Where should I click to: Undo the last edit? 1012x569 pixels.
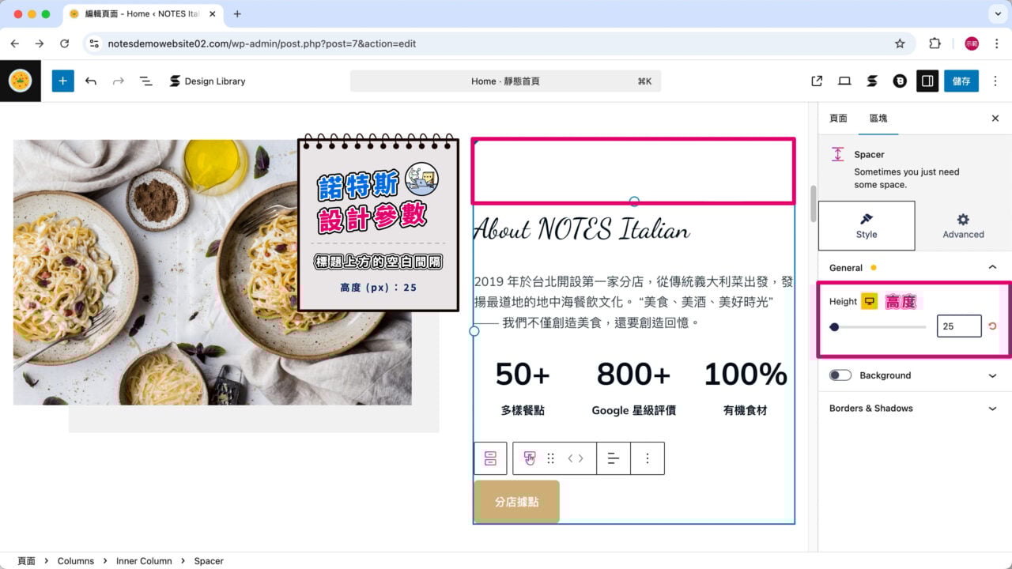91,81
